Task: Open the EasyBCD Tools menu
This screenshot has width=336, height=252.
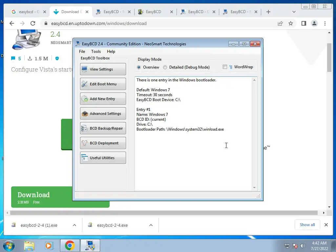Action: [x=96, y=52]
